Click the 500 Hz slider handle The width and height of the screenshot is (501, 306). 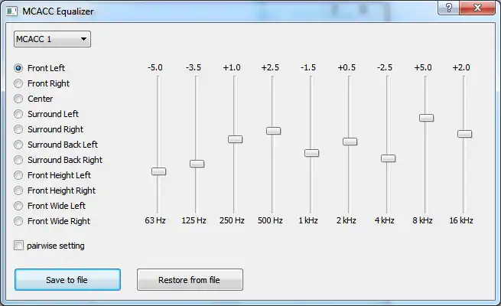(x=274, y=131)
